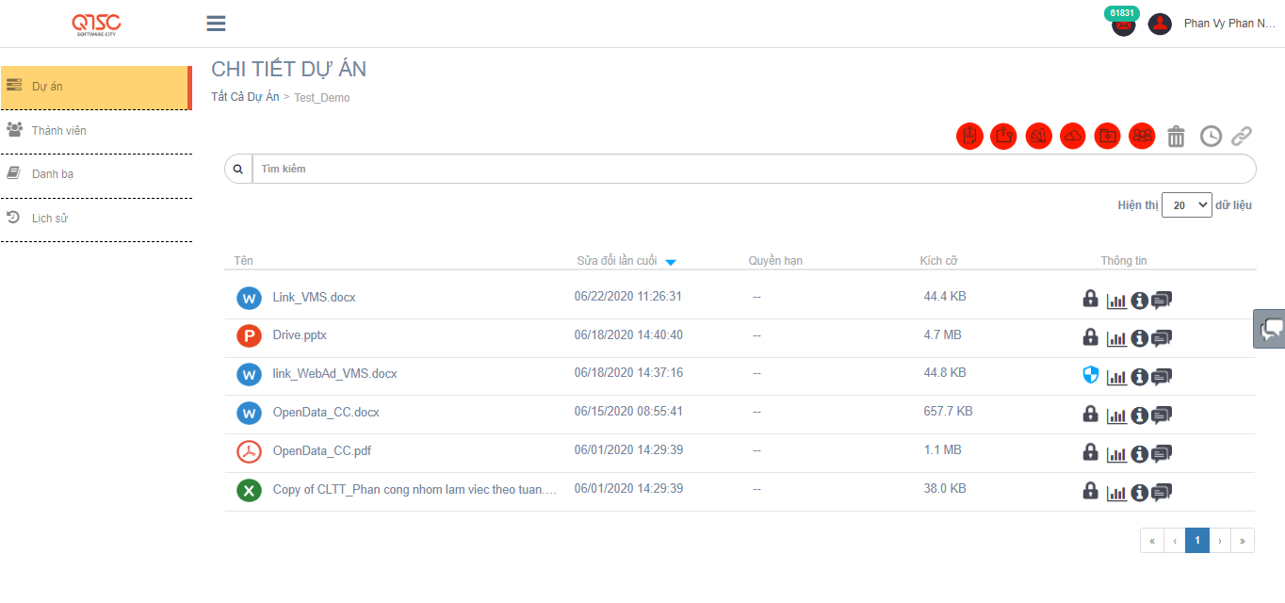This screenshot has width=1285, height=603.
Task: Click blue shield on link_WebAd_VMS.docx
Action: pyautogui.click(x=1090, y=376)
